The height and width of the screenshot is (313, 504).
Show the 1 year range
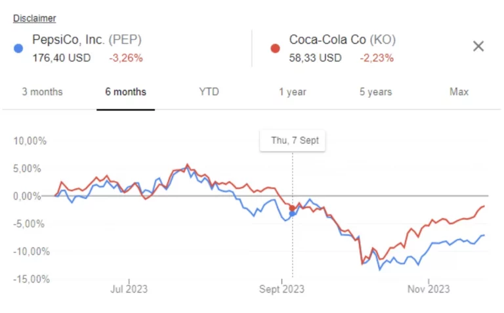click(293, 92)
